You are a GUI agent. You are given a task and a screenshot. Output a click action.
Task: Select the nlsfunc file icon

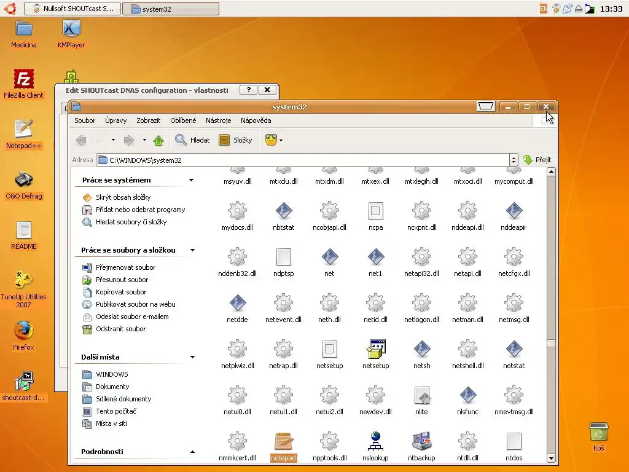(467, 395)
